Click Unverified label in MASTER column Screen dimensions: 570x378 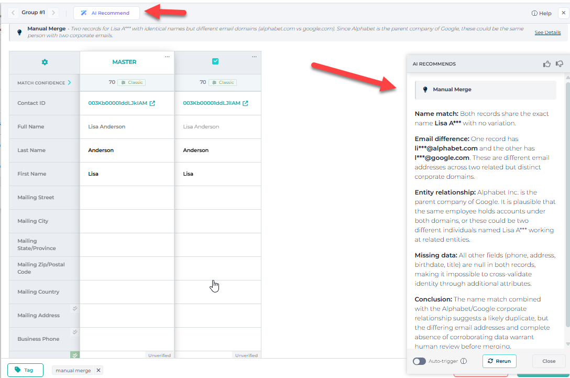(x=159, y=355)
